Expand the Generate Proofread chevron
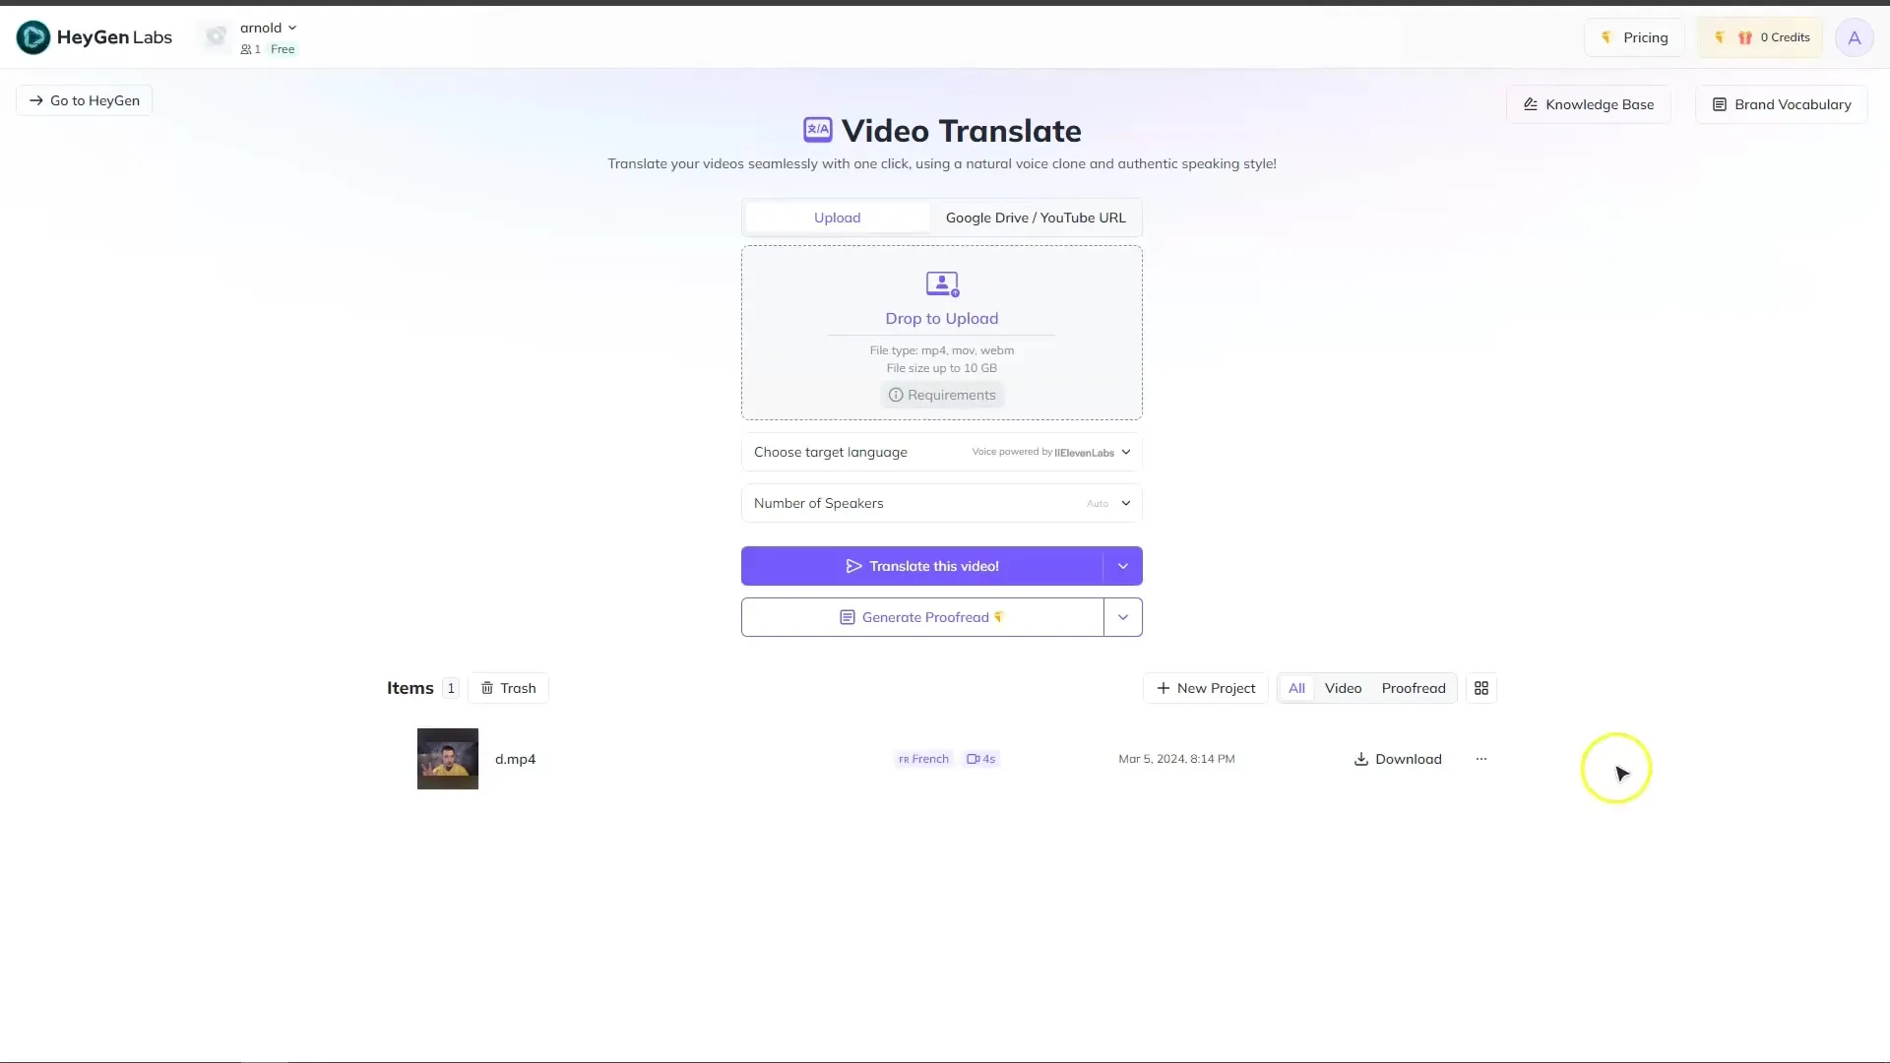Viewport: 1890px width, 1063px height. (x=1121, y=616)
